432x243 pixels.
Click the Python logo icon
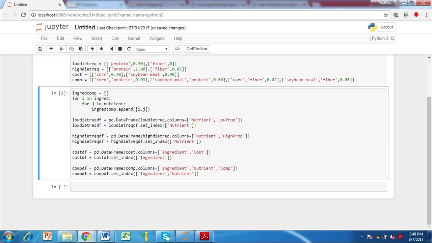coord(372,27)
